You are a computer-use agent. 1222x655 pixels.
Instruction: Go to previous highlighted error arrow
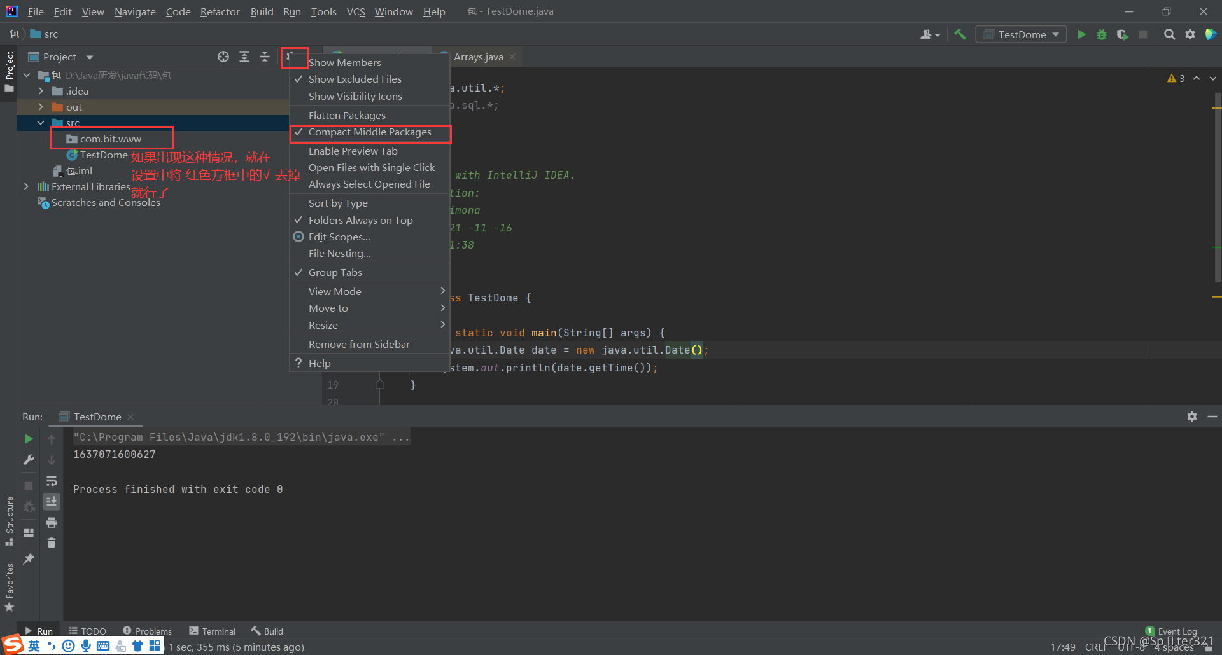point(1197,78)
